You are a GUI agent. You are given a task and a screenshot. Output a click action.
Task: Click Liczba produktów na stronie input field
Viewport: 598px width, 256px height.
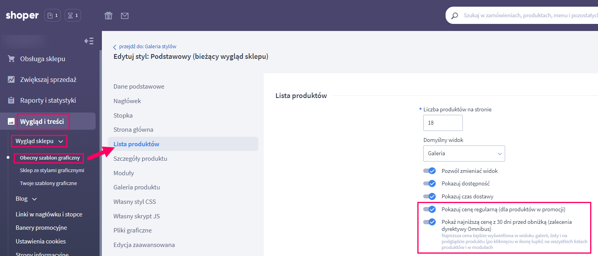pyautogui.click(x=443, y=123)
